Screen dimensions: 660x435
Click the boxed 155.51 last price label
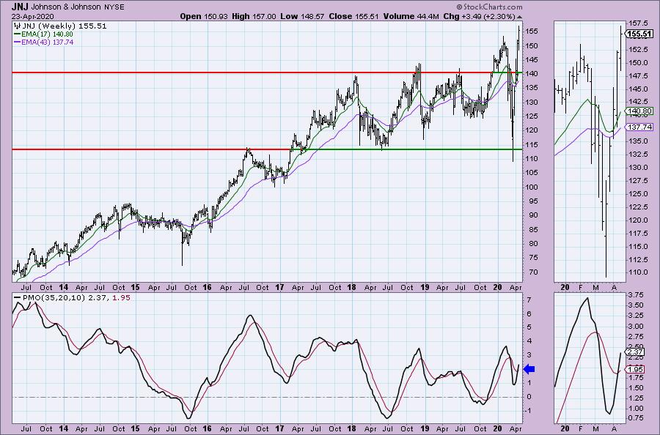(639, 34)
